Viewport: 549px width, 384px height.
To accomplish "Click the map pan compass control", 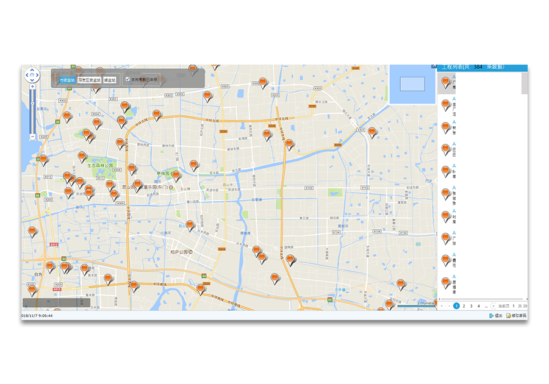I will click(32, 76).
